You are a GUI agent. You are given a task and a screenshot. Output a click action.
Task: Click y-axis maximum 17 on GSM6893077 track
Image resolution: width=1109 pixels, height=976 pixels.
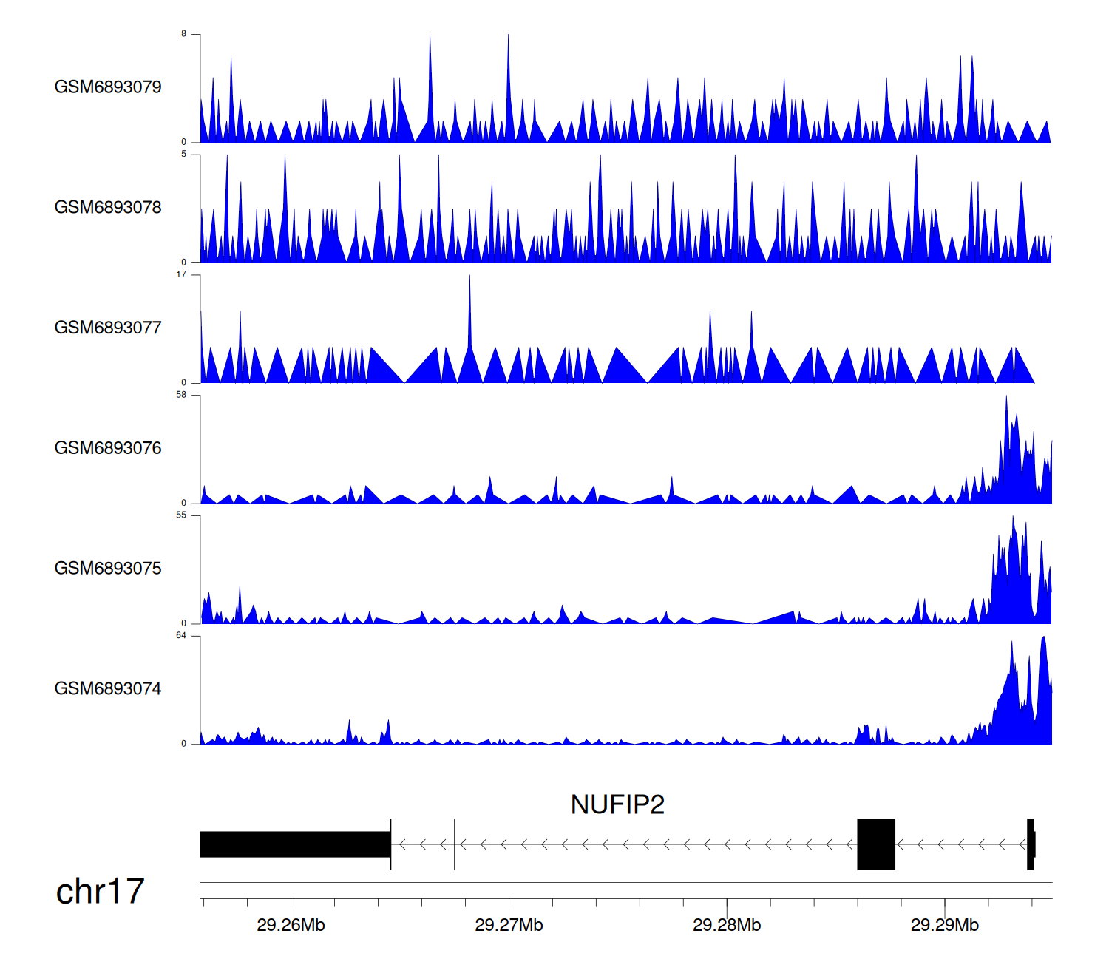coord(181,275)
